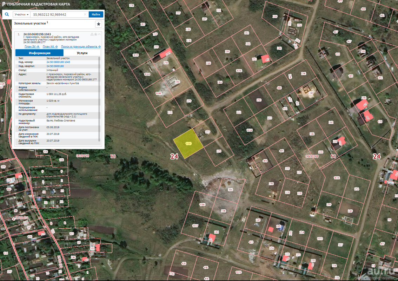Click the Тип value Земельный участок

coord(58,58)
